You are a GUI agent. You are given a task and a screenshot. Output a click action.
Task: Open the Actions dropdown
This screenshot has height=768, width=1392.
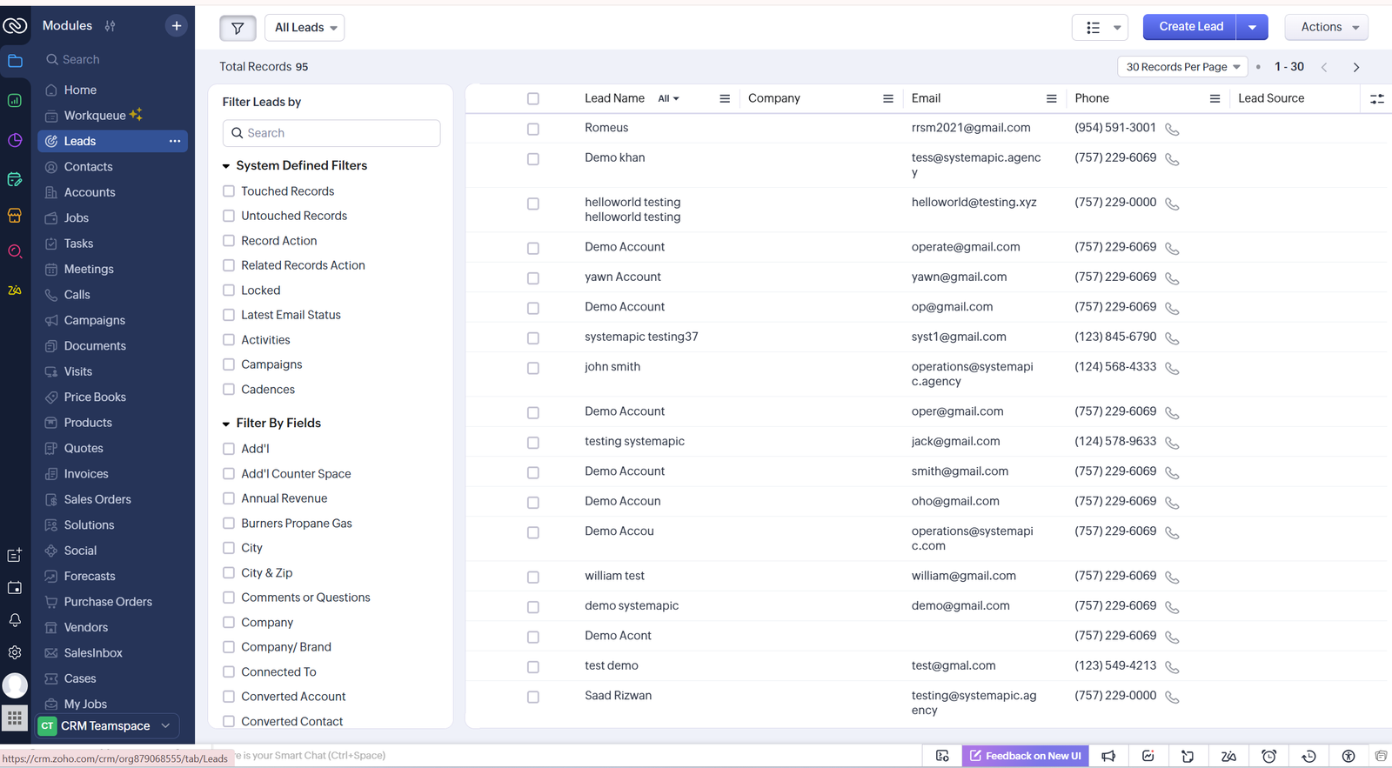click(1327, 28)
